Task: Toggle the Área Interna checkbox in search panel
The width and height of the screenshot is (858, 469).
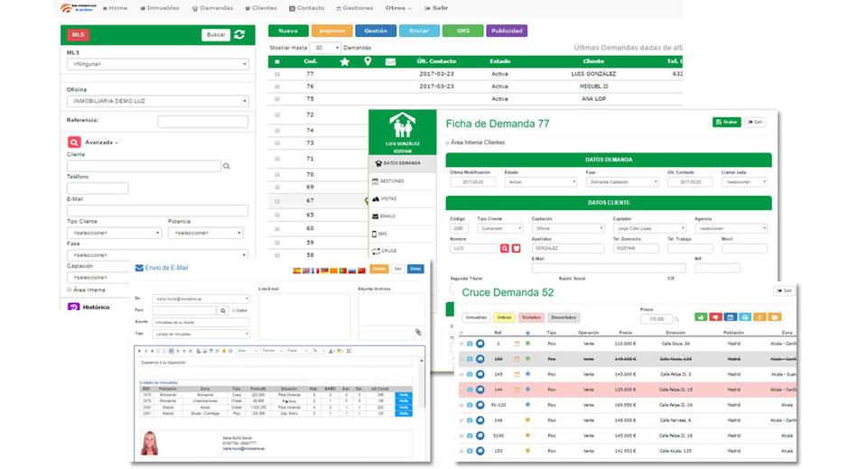Action: [70, 290]
